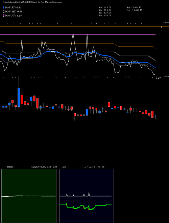Image resolution: width=169 pixels, height=223 pixels.
Task: Select the 'DOW PT: 1.14' label
Action: 13,16
